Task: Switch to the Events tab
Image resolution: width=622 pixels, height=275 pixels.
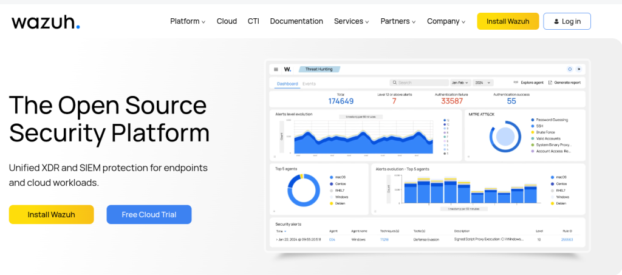Action: tap(309, 84)
